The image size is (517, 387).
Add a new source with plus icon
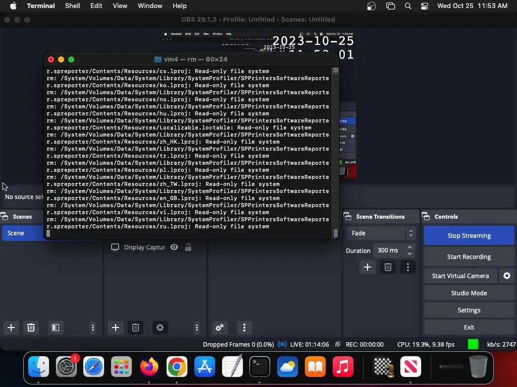116,328
